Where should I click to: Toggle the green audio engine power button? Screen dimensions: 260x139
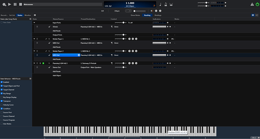tap(257, 4)
